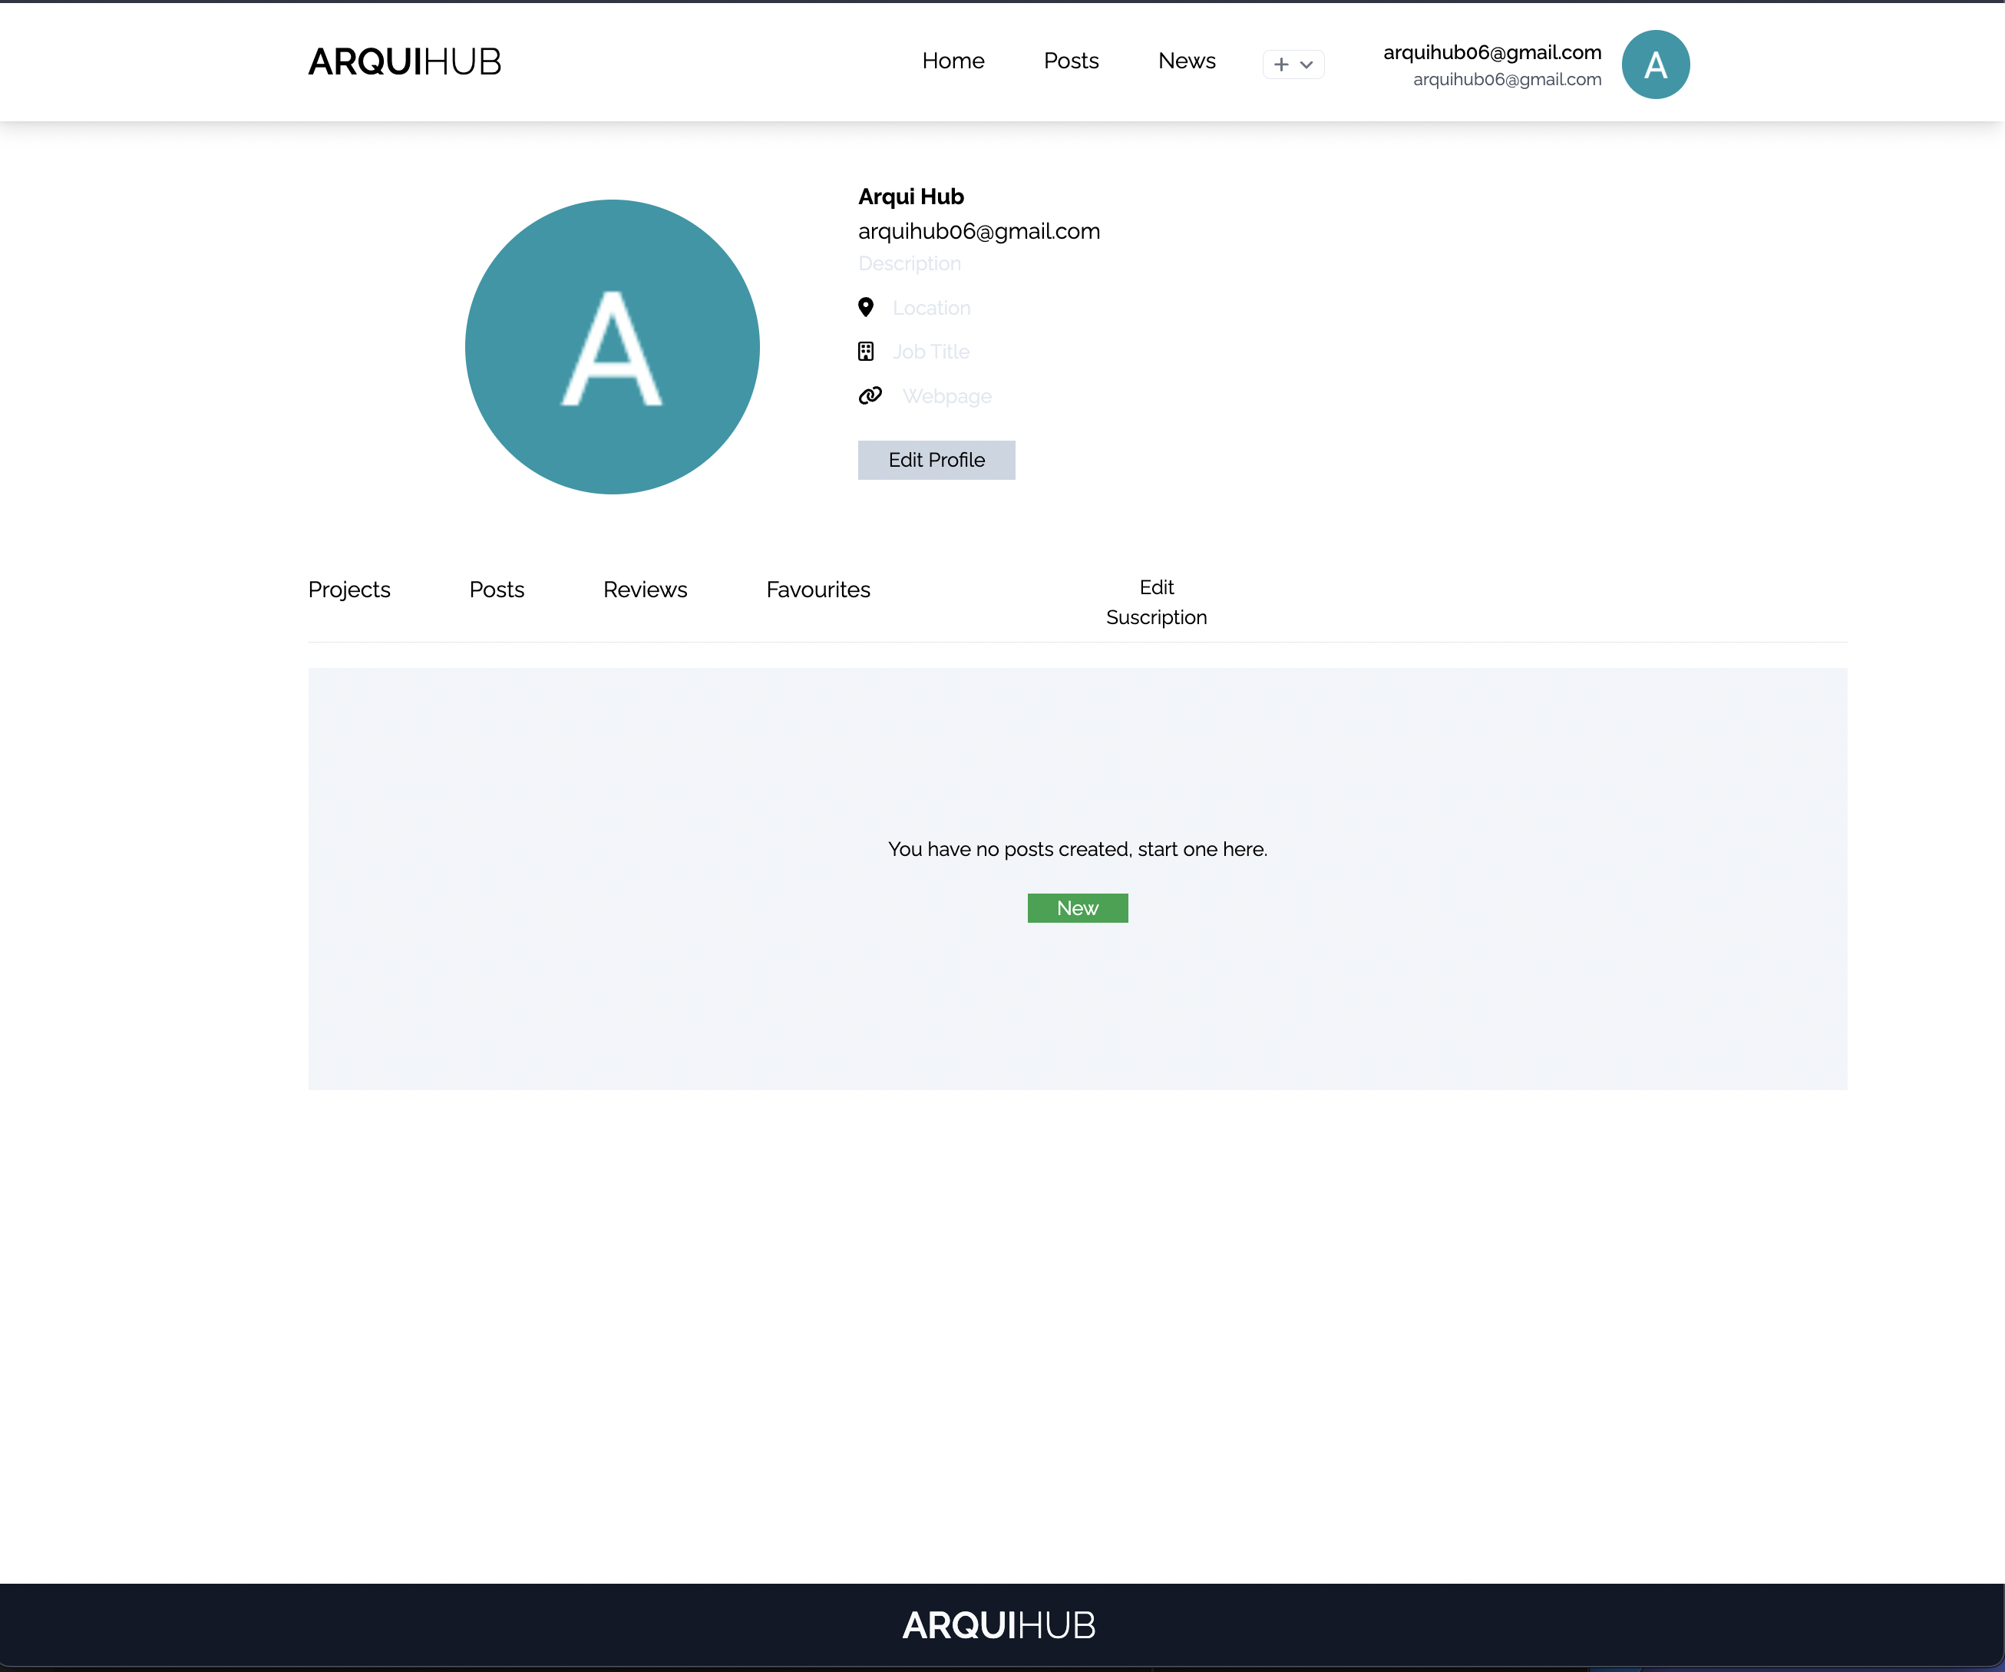Switch to the Projects tab
Image resolution: width=2005 pixels, height=1672 pixels.
348,589
